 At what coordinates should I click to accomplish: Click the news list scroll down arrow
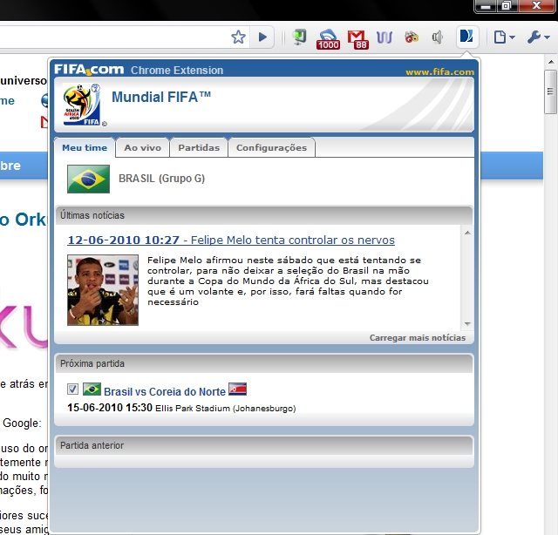tap(466, 323)
